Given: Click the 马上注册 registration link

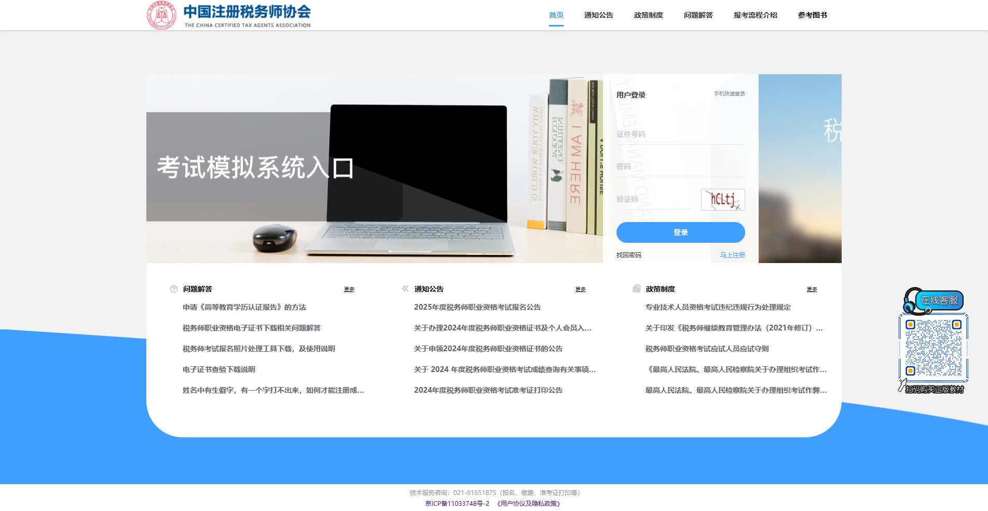Looking at the screenshot, I should coord(732,255).
